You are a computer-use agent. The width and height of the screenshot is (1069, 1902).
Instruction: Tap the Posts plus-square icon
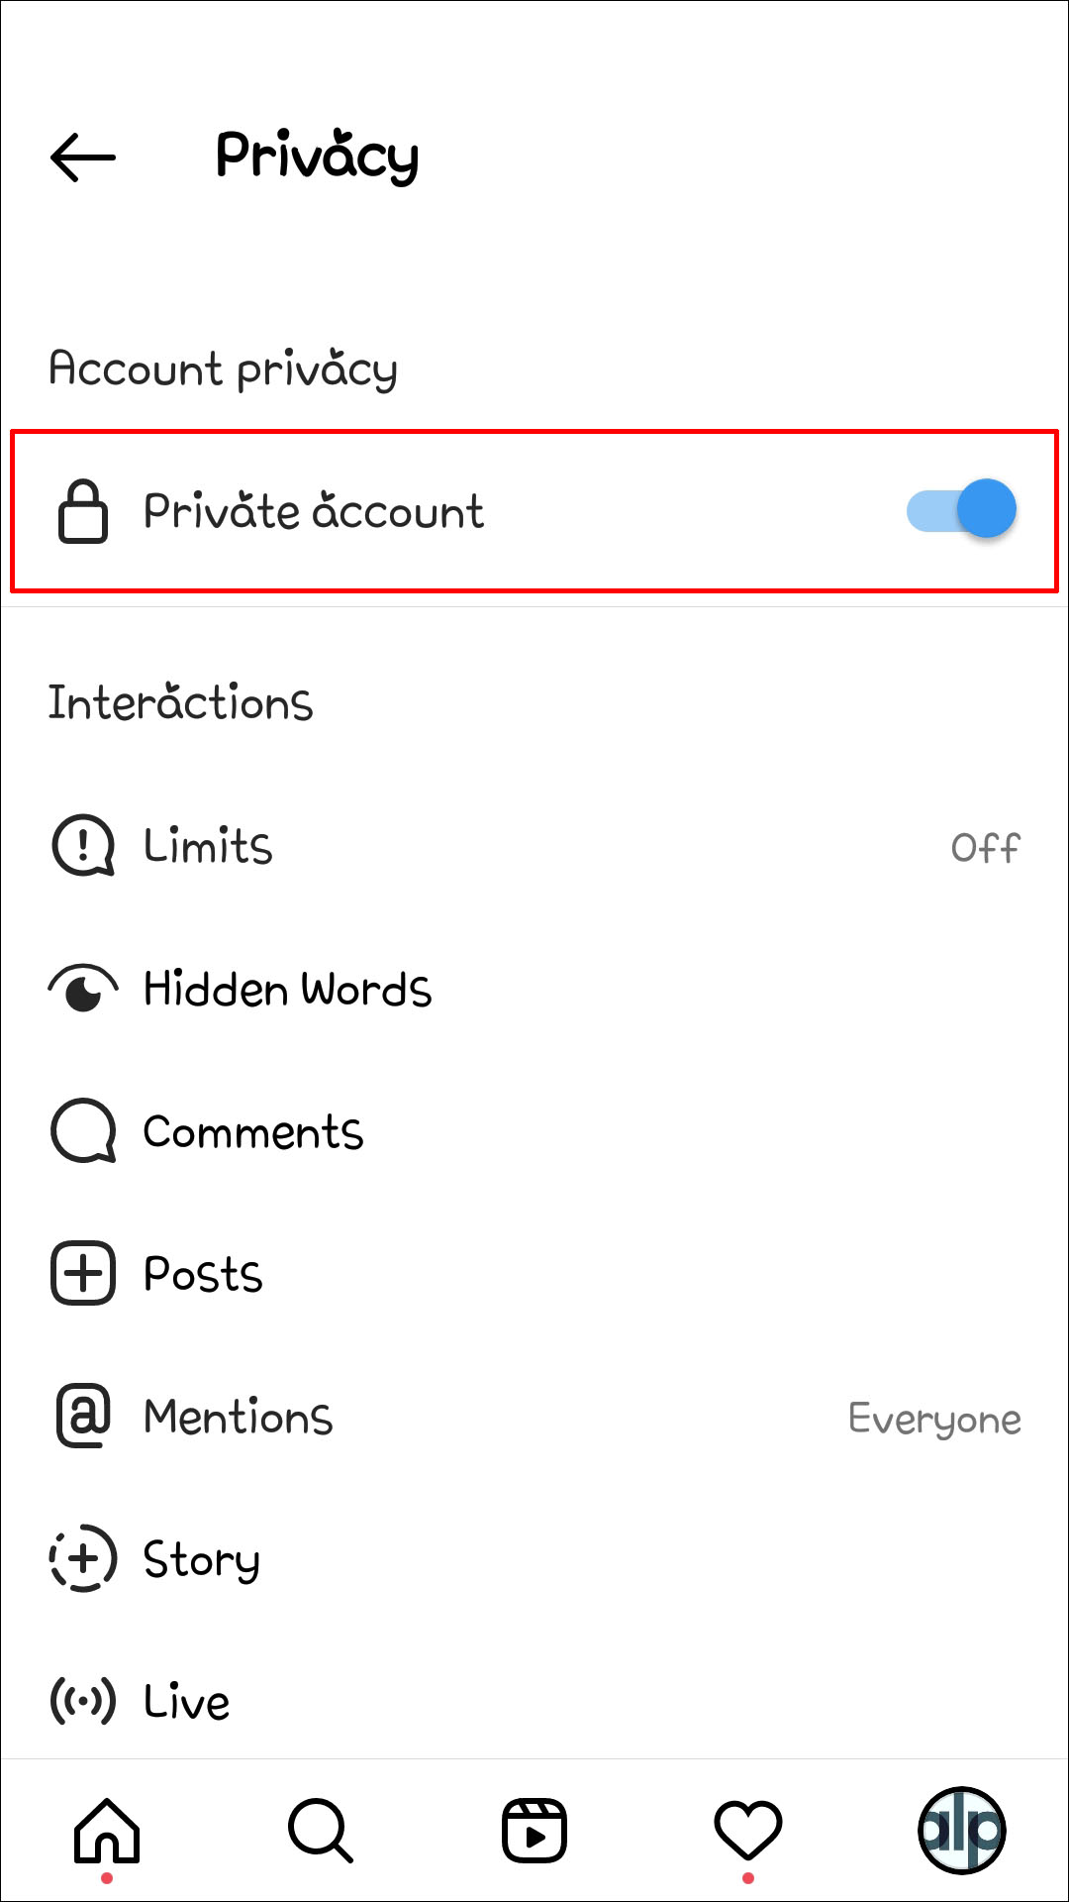[x=83, y=1274]
